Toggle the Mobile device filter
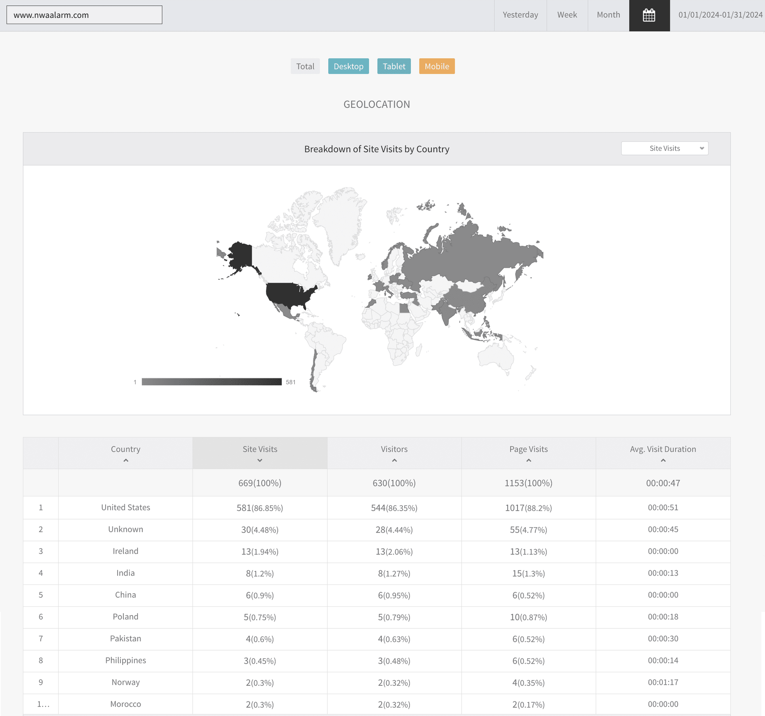This screenshot has width=765, height=716. (x=437, y=66)
